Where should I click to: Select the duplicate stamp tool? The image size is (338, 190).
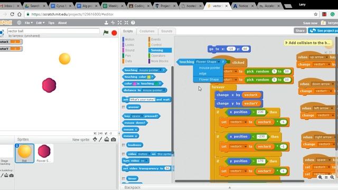tap(106, 23)
